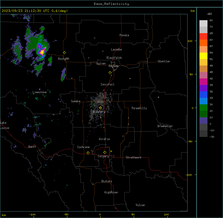
Task: Click the Innisfail city label
Action: [107, 84]
